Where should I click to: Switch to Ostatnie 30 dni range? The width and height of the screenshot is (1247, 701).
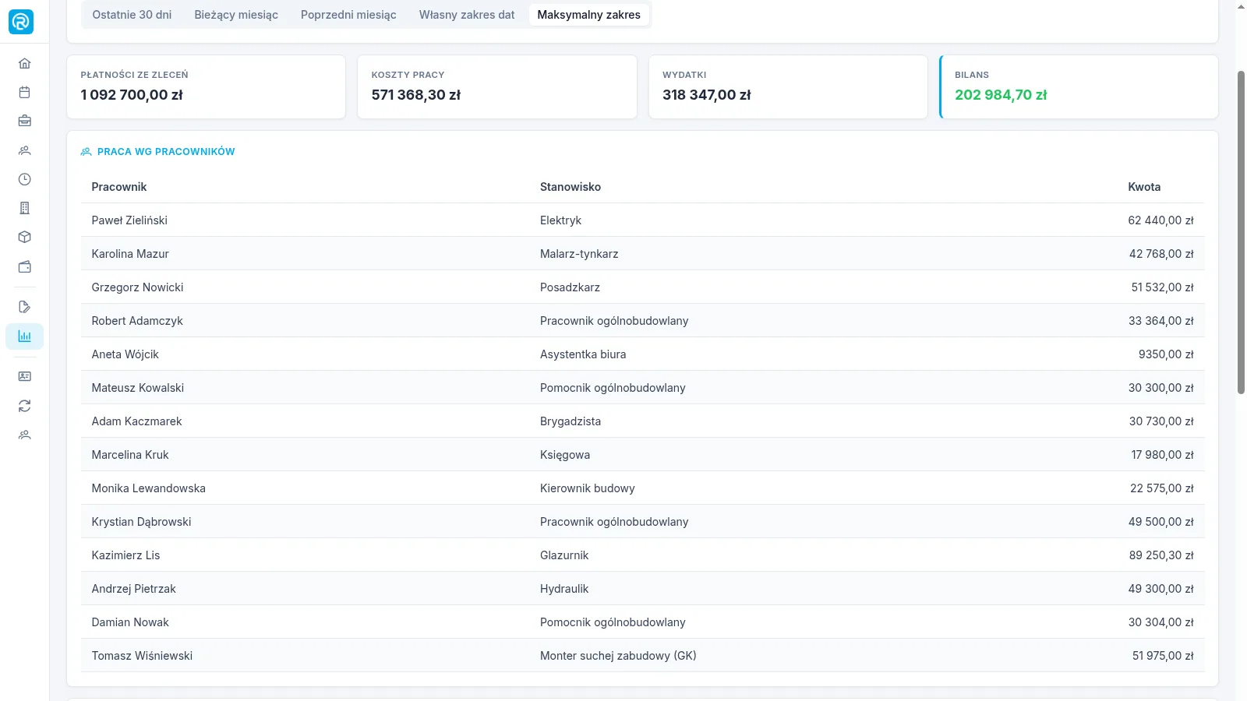click(132, 15)
